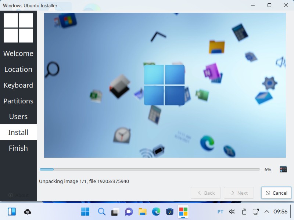Select the Location step in sidebar
The image size is (294, 220).
18,69
